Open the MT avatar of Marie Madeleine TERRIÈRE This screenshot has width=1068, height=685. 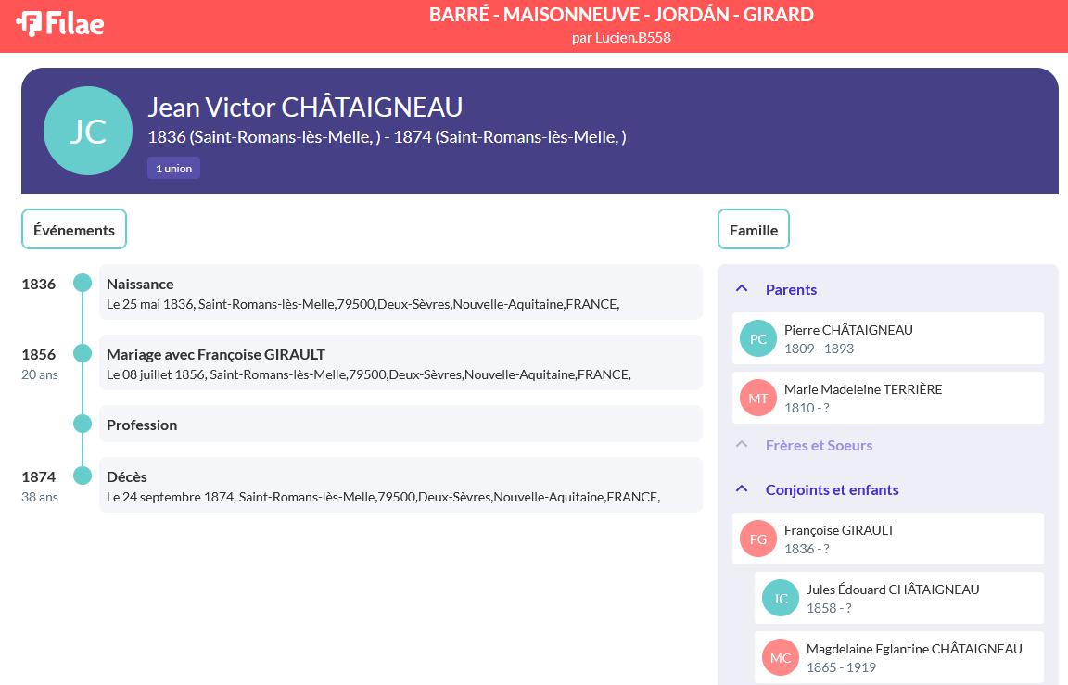point(758,398)
